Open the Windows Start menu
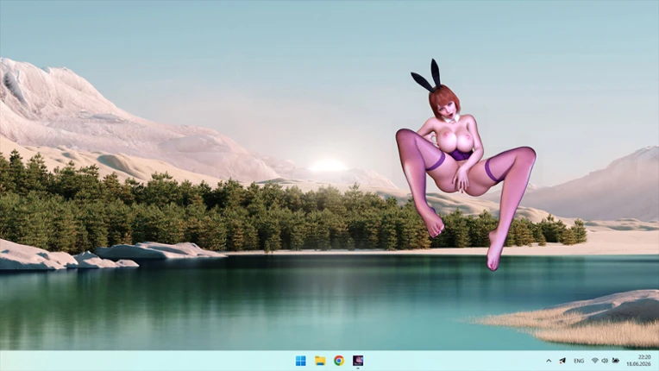Screen dimensions: 659x371 [x=300, y=361]
